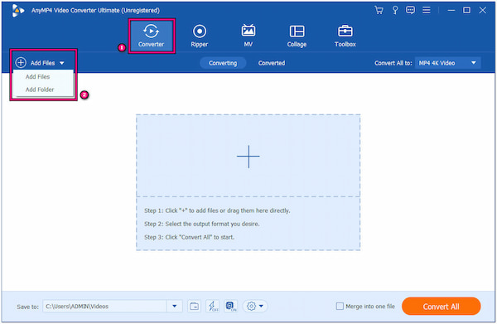Click the AnyMP4 app logo
This screenshot has width=497, height=324.
(17, 11)
